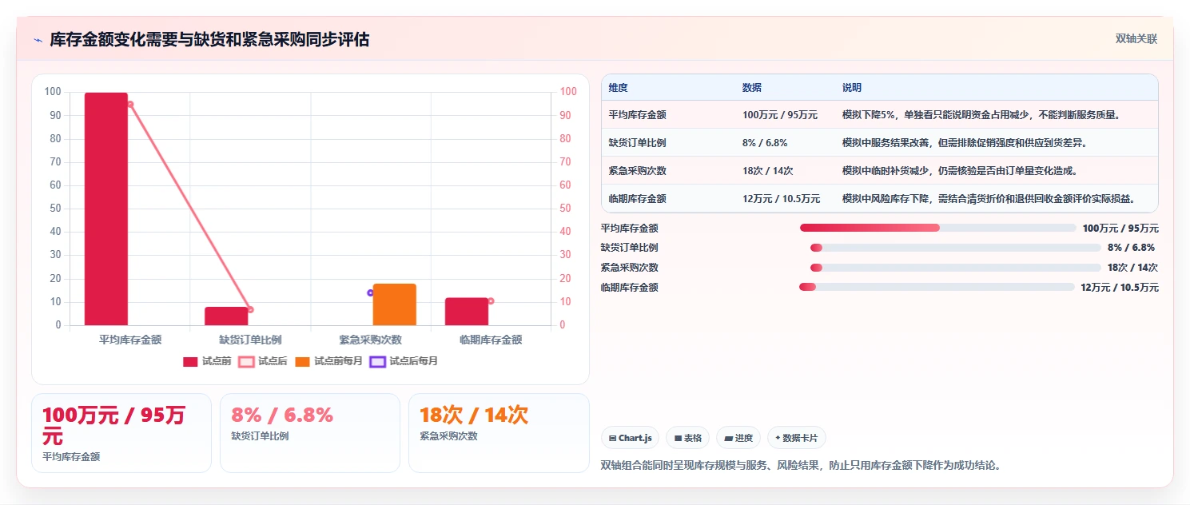Click the pink data point beside 临期库存金额 bar
Screen dimensions: 1190x505
tap(491, 301)
